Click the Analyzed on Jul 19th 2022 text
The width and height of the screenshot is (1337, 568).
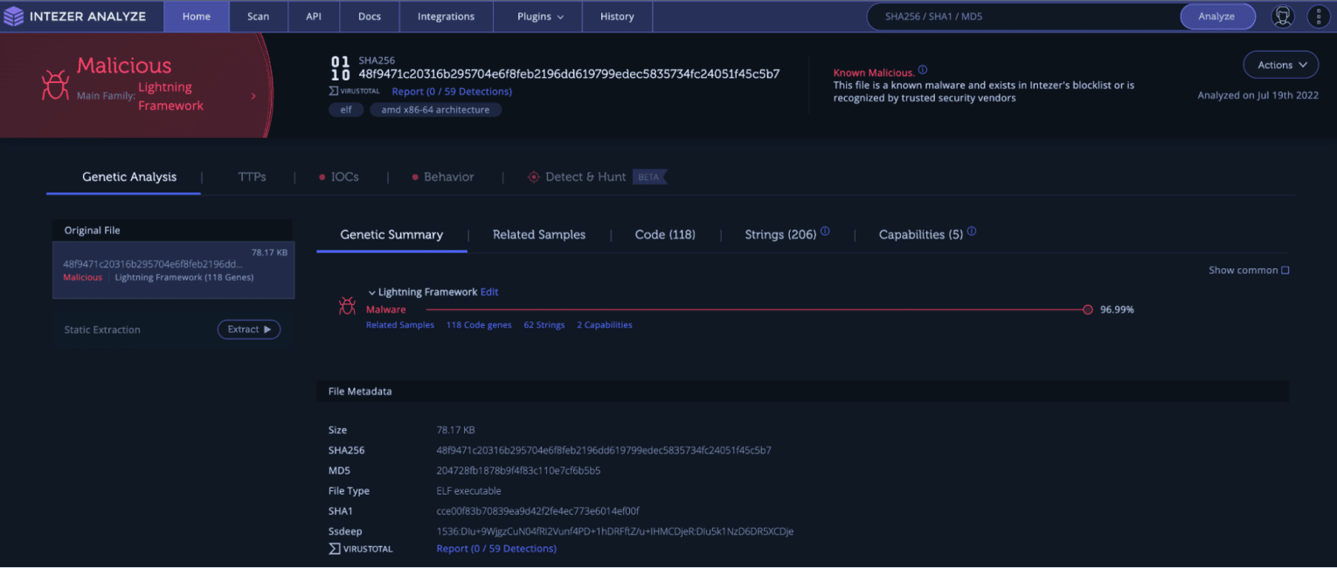click(1258, 96)
